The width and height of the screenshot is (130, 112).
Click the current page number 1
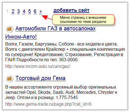7,11
